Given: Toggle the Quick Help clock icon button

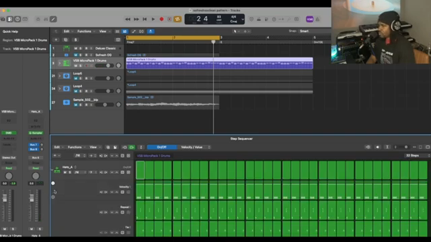Looking at the screenshot, I should point(18,19).
